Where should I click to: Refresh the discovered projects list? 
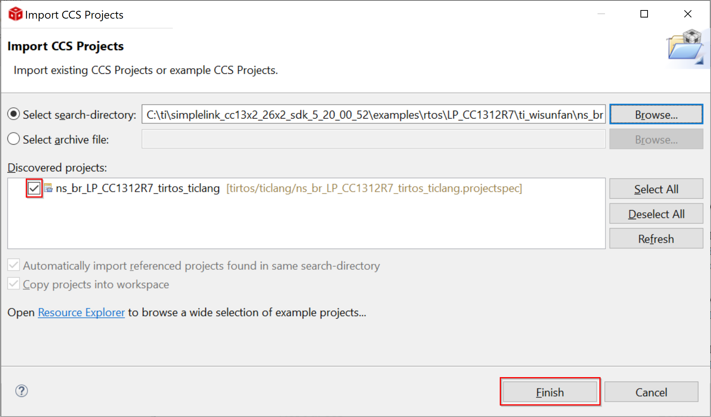click(656, 239)
